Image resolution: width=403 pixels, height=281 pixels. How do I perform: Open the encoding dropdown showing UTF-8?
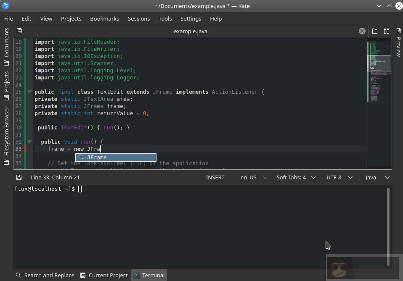(339, 177)
